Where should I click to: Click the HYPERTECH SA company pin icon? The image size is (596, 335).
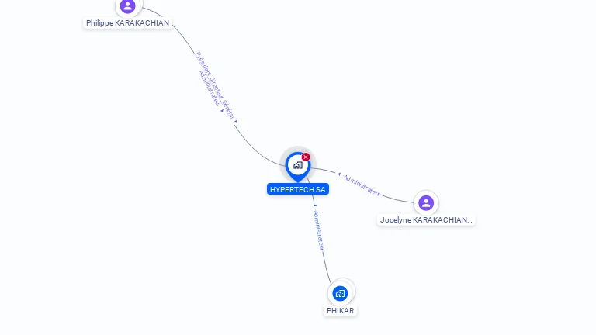(x=298, y=167)
